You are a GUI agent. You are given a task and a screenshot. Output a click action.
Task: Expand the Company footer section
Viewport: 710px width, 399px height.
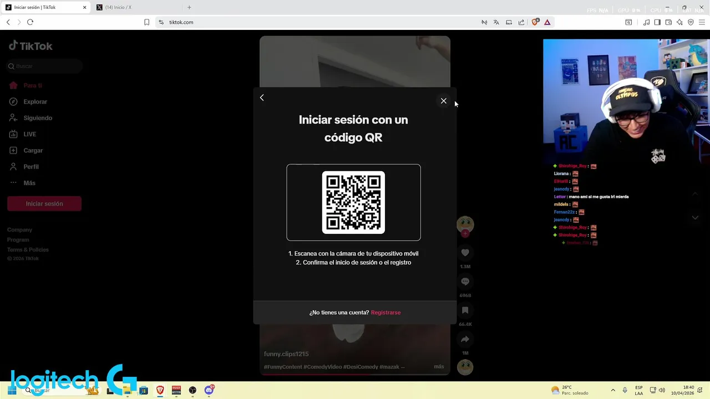[19, 229]
